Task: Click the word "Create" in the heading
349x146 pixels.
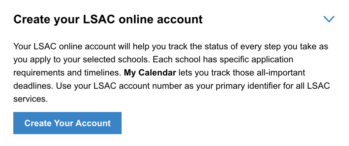Action: click(32, 19)
